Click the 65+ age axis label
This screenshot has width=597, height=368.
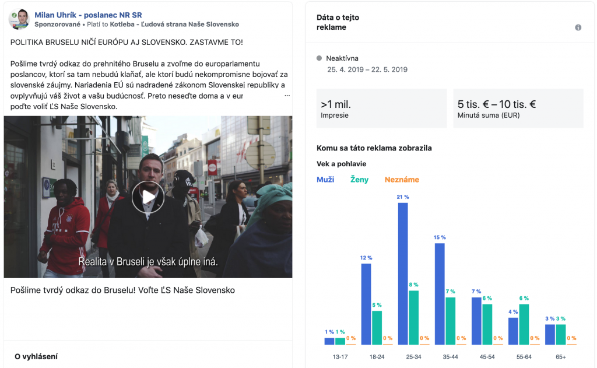(560, 357)
